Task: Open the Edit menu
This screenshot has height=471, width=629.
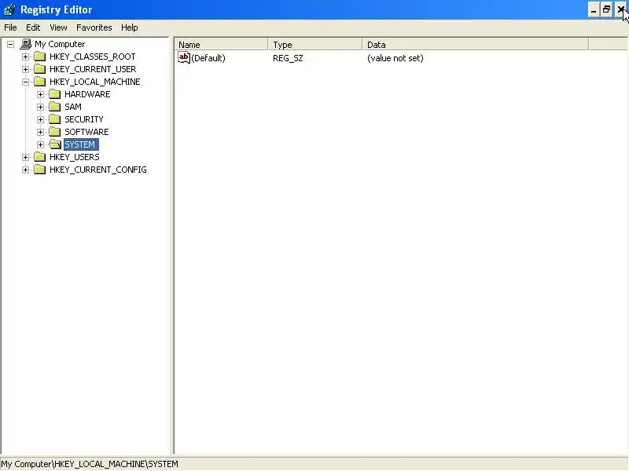Action: pos(33,27)
